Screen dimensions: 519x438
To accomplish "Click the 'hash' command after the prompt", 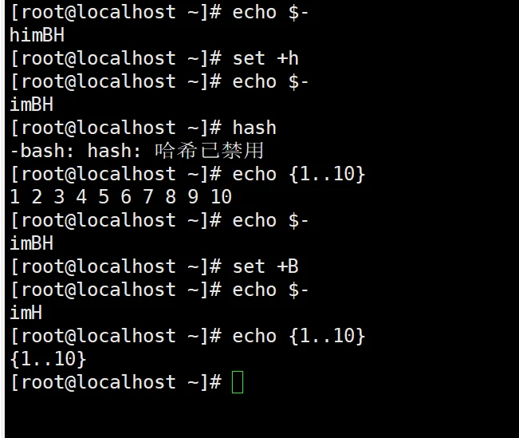I will [254, 128].
